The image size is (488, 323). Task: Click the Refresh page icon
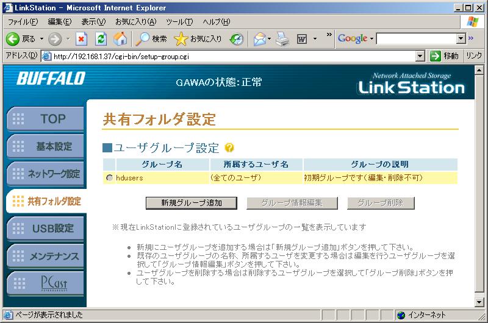(101, 38)
